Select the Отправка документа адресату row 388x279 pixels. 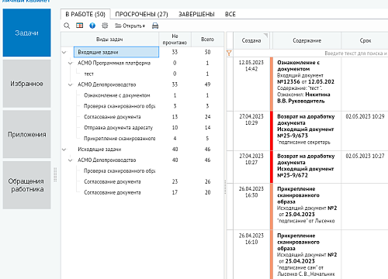[x=142, y=128]
